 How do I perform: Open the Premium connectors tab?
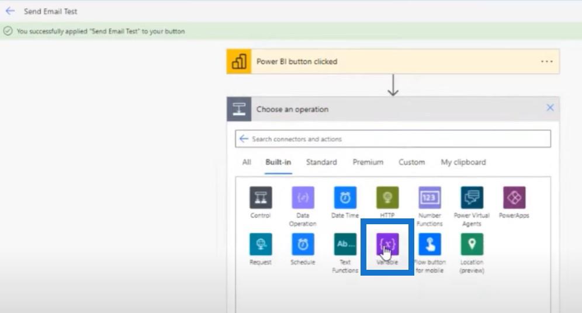coord(368,162)
